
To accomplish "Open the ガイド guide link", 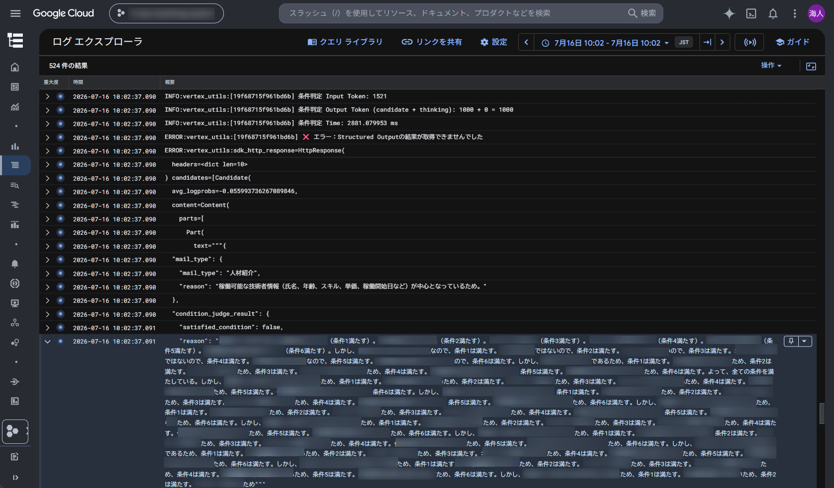I will point(792,42).
